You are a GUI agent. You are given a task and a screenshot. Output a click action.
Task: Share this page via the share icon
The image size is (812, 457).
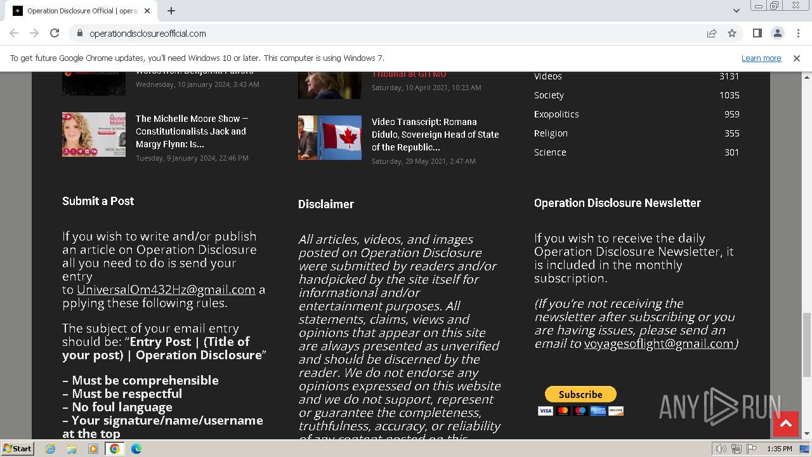712,33
